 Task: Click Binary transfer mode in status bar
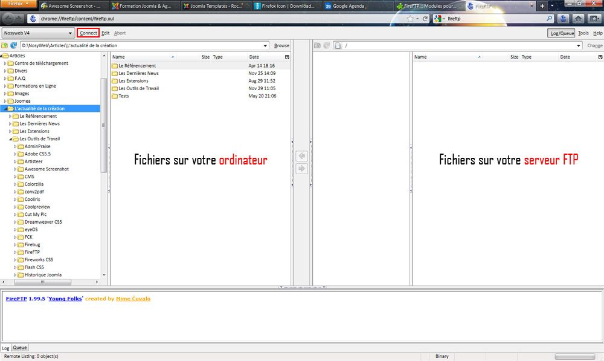[442, 356]
